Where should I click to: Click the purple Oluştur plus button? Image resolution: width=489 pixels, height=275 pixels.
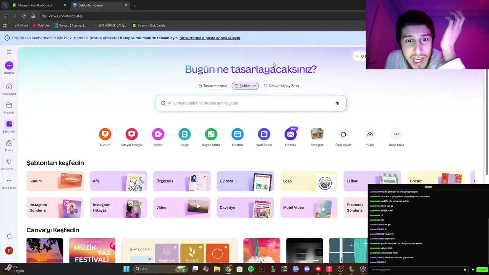click(x=9, y=66)
